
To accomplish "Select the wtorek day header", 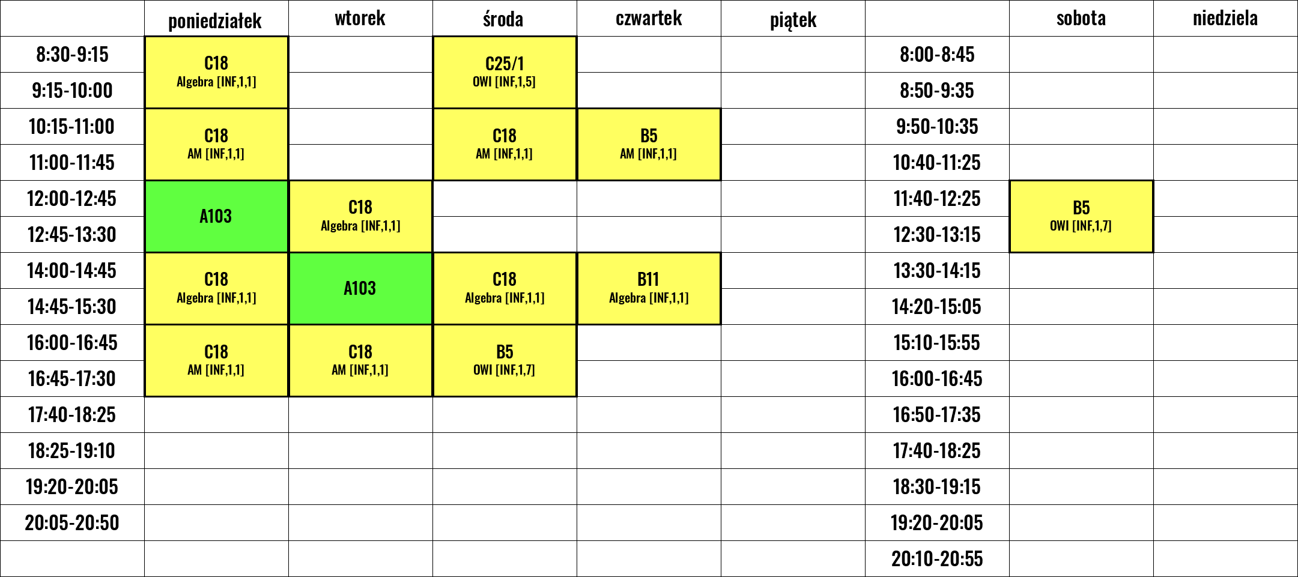I will [360, 19].
